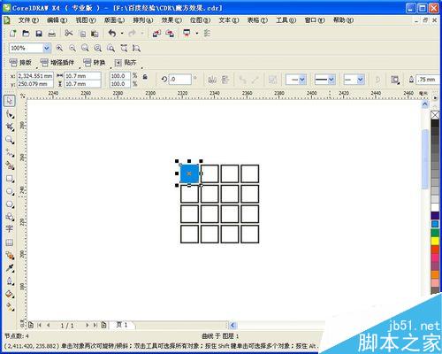Click the Export icon
This screenshot has height=354, width=442.
coord(170,34)
